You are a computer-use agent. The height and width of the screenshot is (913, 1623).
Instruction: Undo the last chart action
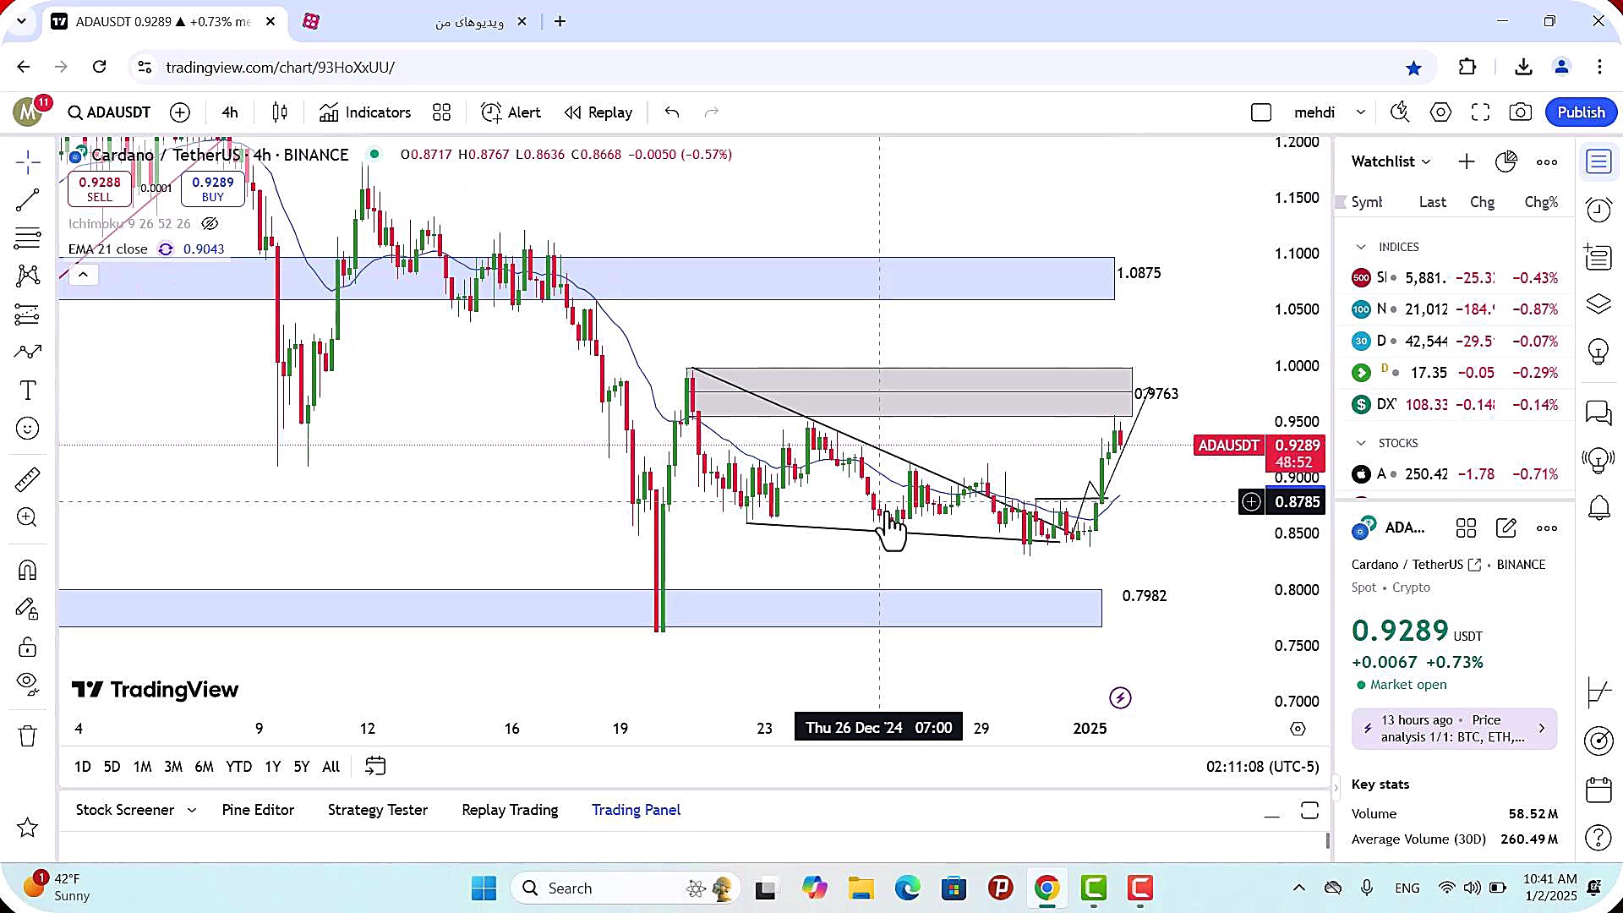click(672, 112)
